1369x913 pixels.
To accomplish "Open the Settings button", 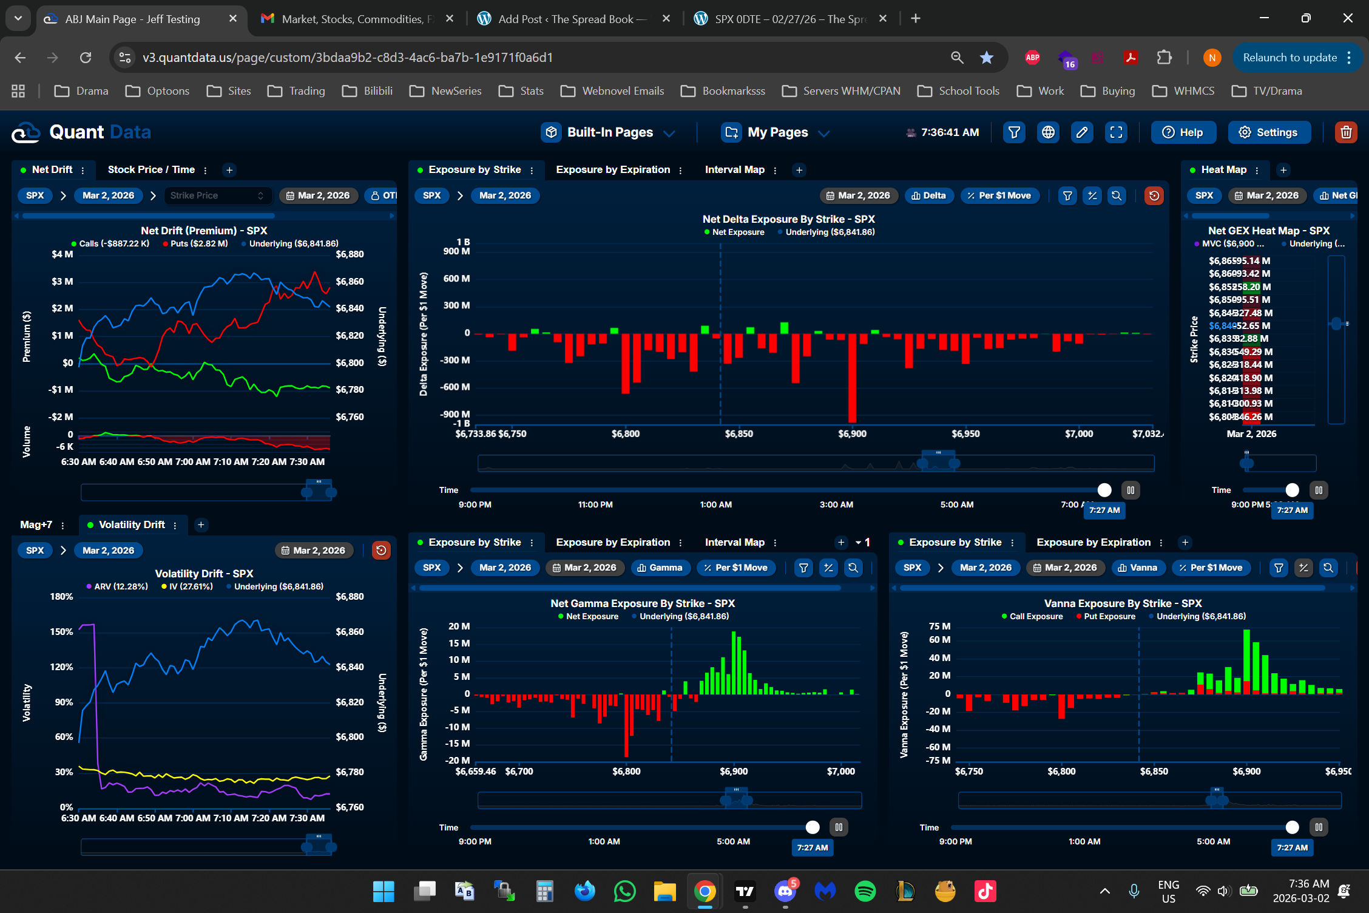I will click(1268, 132).
